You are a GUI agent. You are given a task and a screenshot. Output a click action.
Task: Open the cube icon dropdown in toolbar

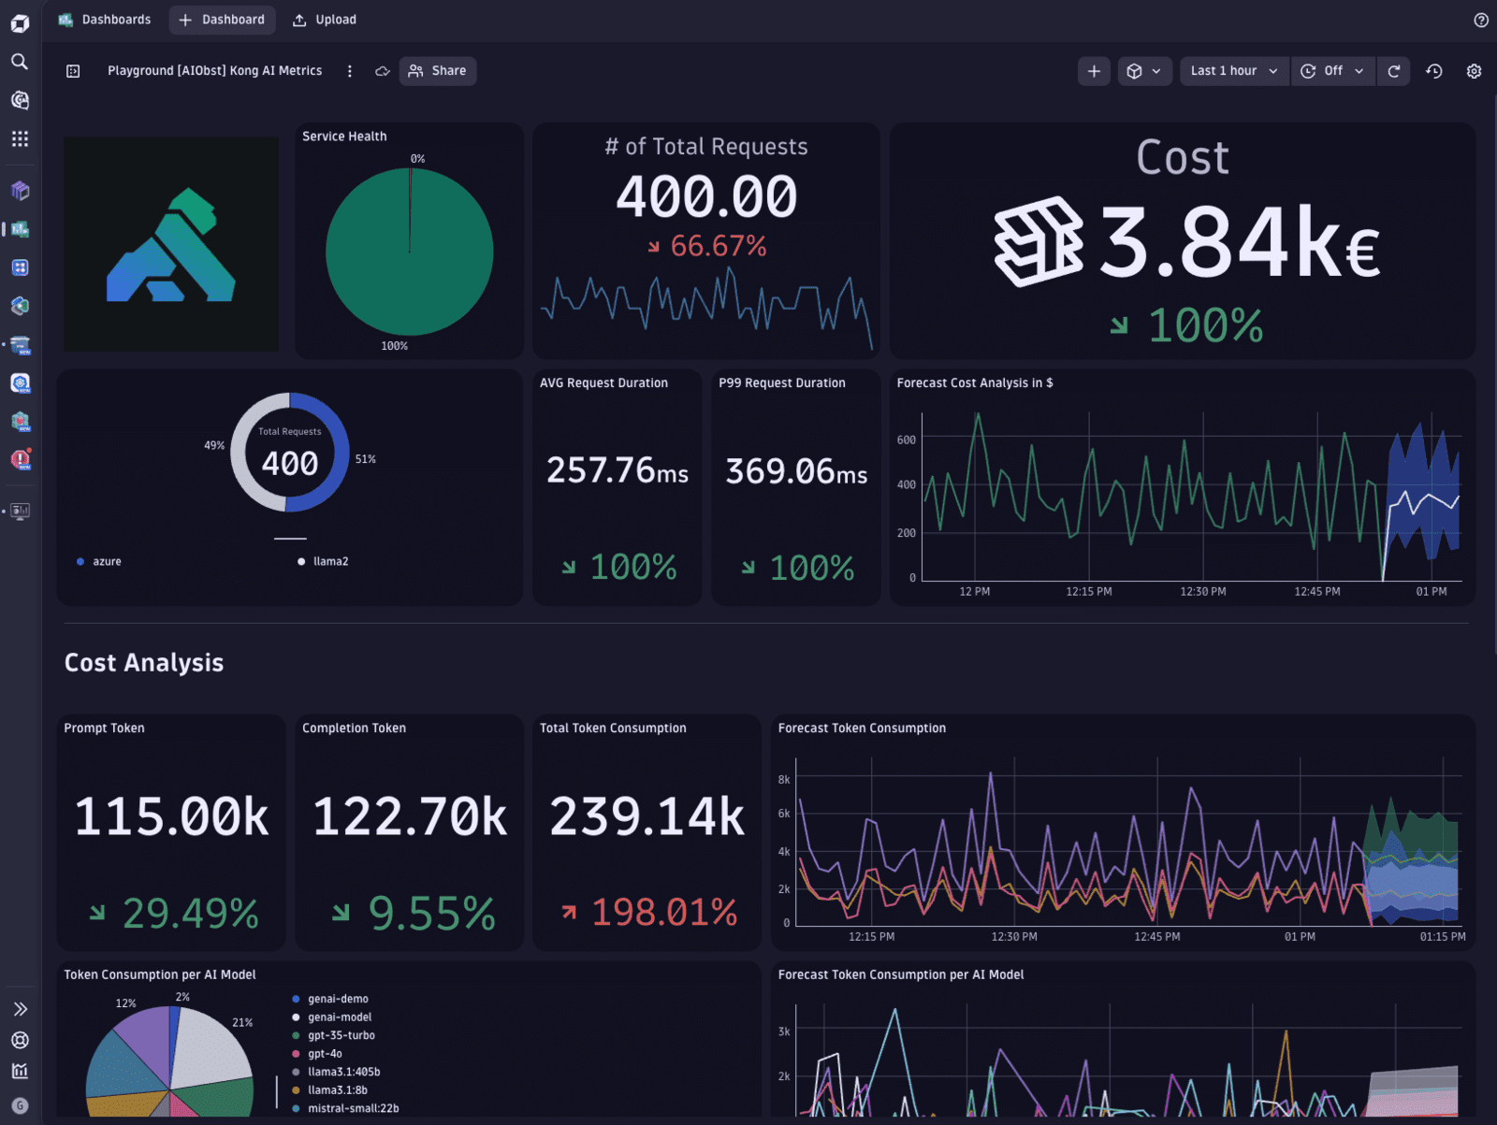pyautogui.click(x=1144, y=70)
